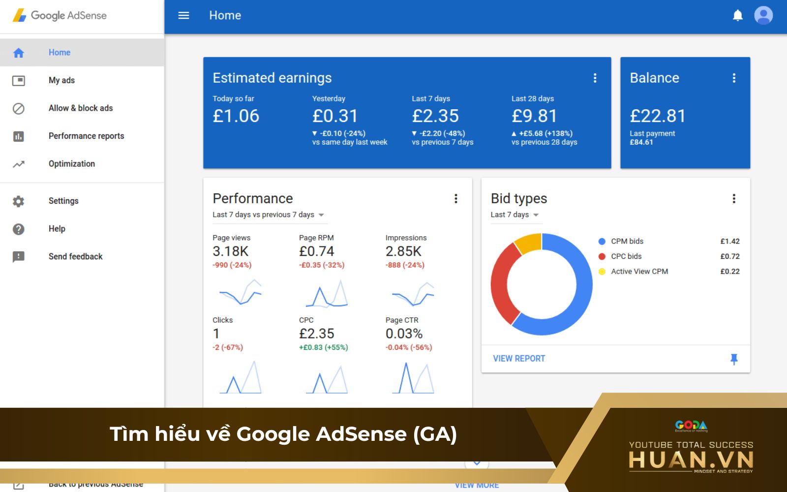Image resolution: width=787 pixels, height=492 pixels.
Task: Click the Home house icon in sidebar
Action: pos(19,53)
